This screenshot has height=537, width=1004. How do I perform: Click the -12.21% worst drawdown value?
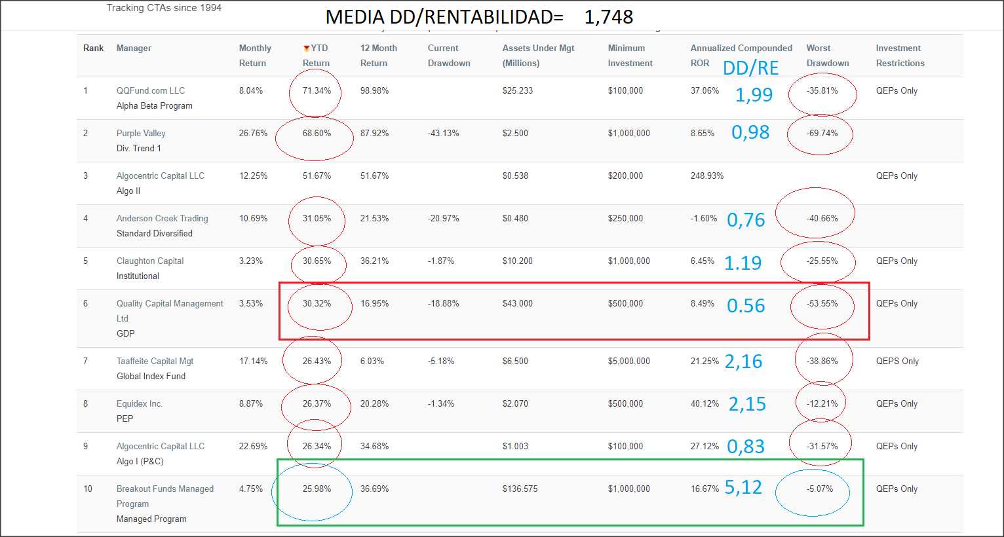[x=822, y=404]
